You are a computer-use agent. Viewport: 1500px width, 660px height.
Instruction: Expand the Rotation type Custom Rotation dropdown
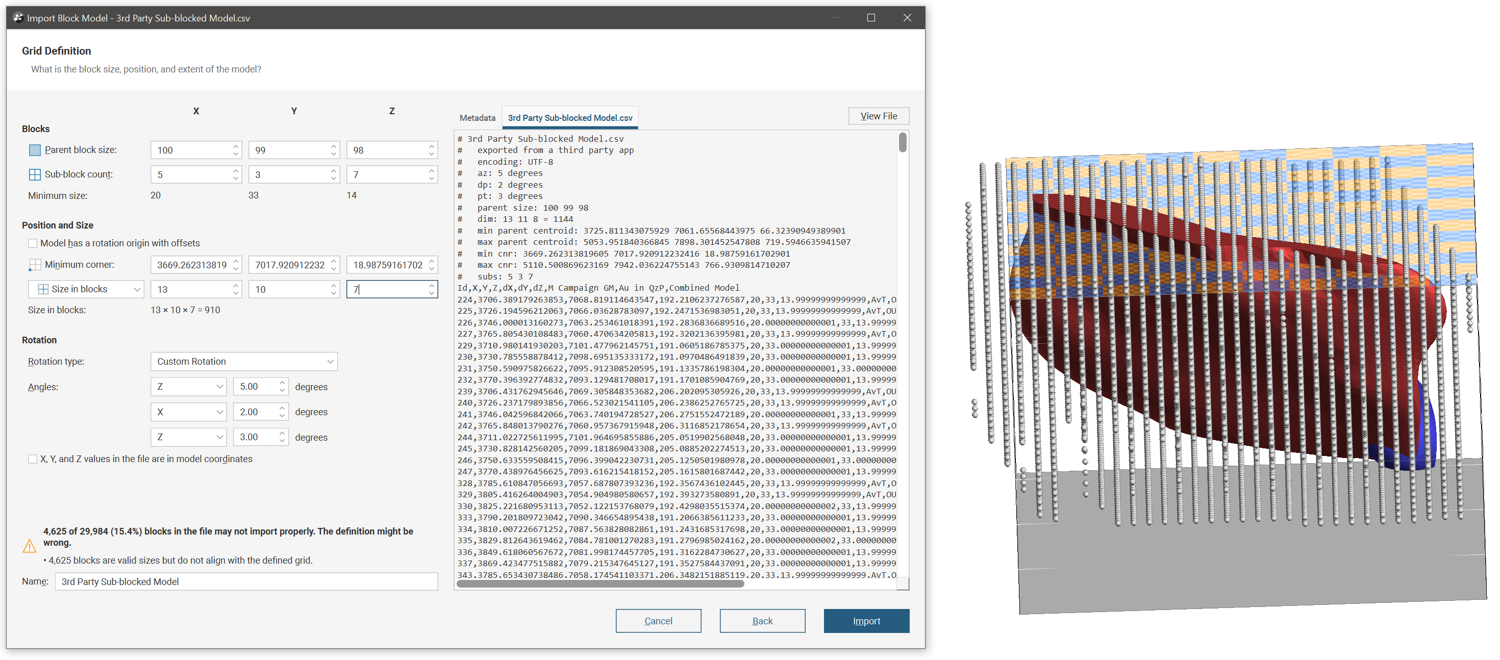[243, 362]
